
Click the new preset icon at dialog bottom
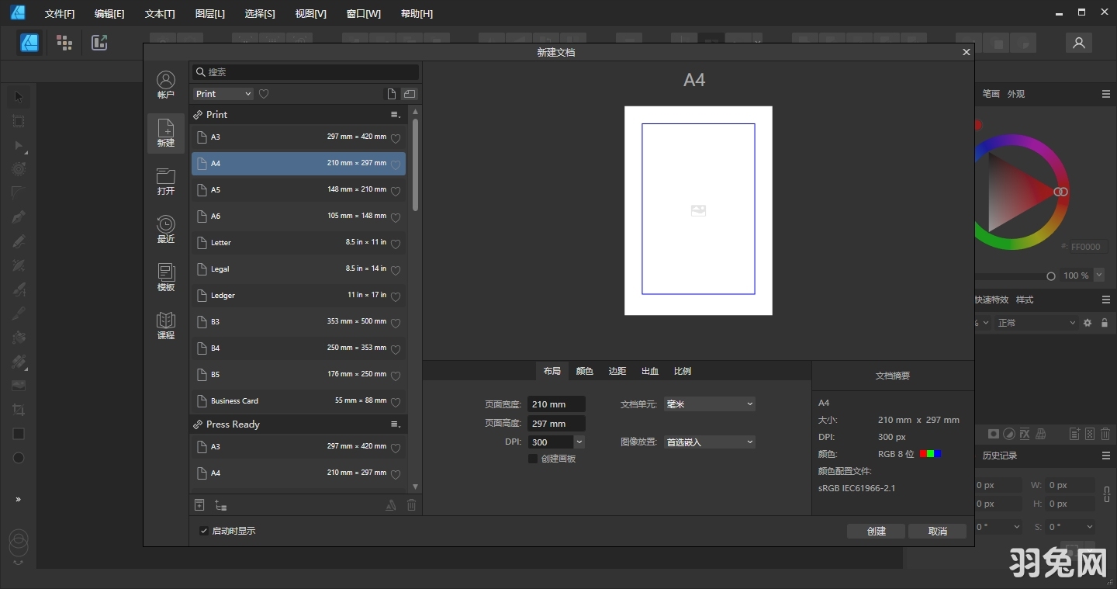[199, 504]
